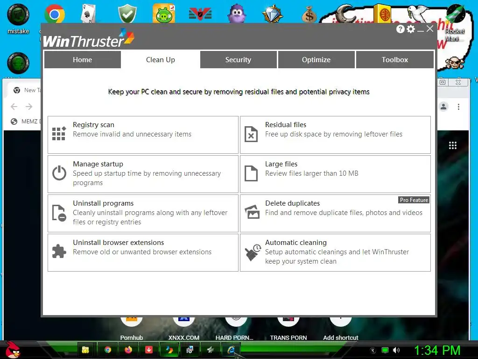Viewport: 478px width, 359px height.
Task: Open the Residual files cleaner
Action: (335, 135)
